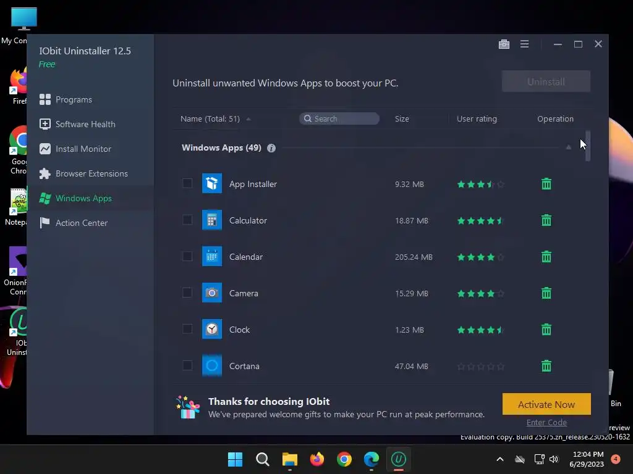Viewport: 633px width, 474px height.
Task: Click the "18.87 MB" Calculator size
Action: [411, 221]
